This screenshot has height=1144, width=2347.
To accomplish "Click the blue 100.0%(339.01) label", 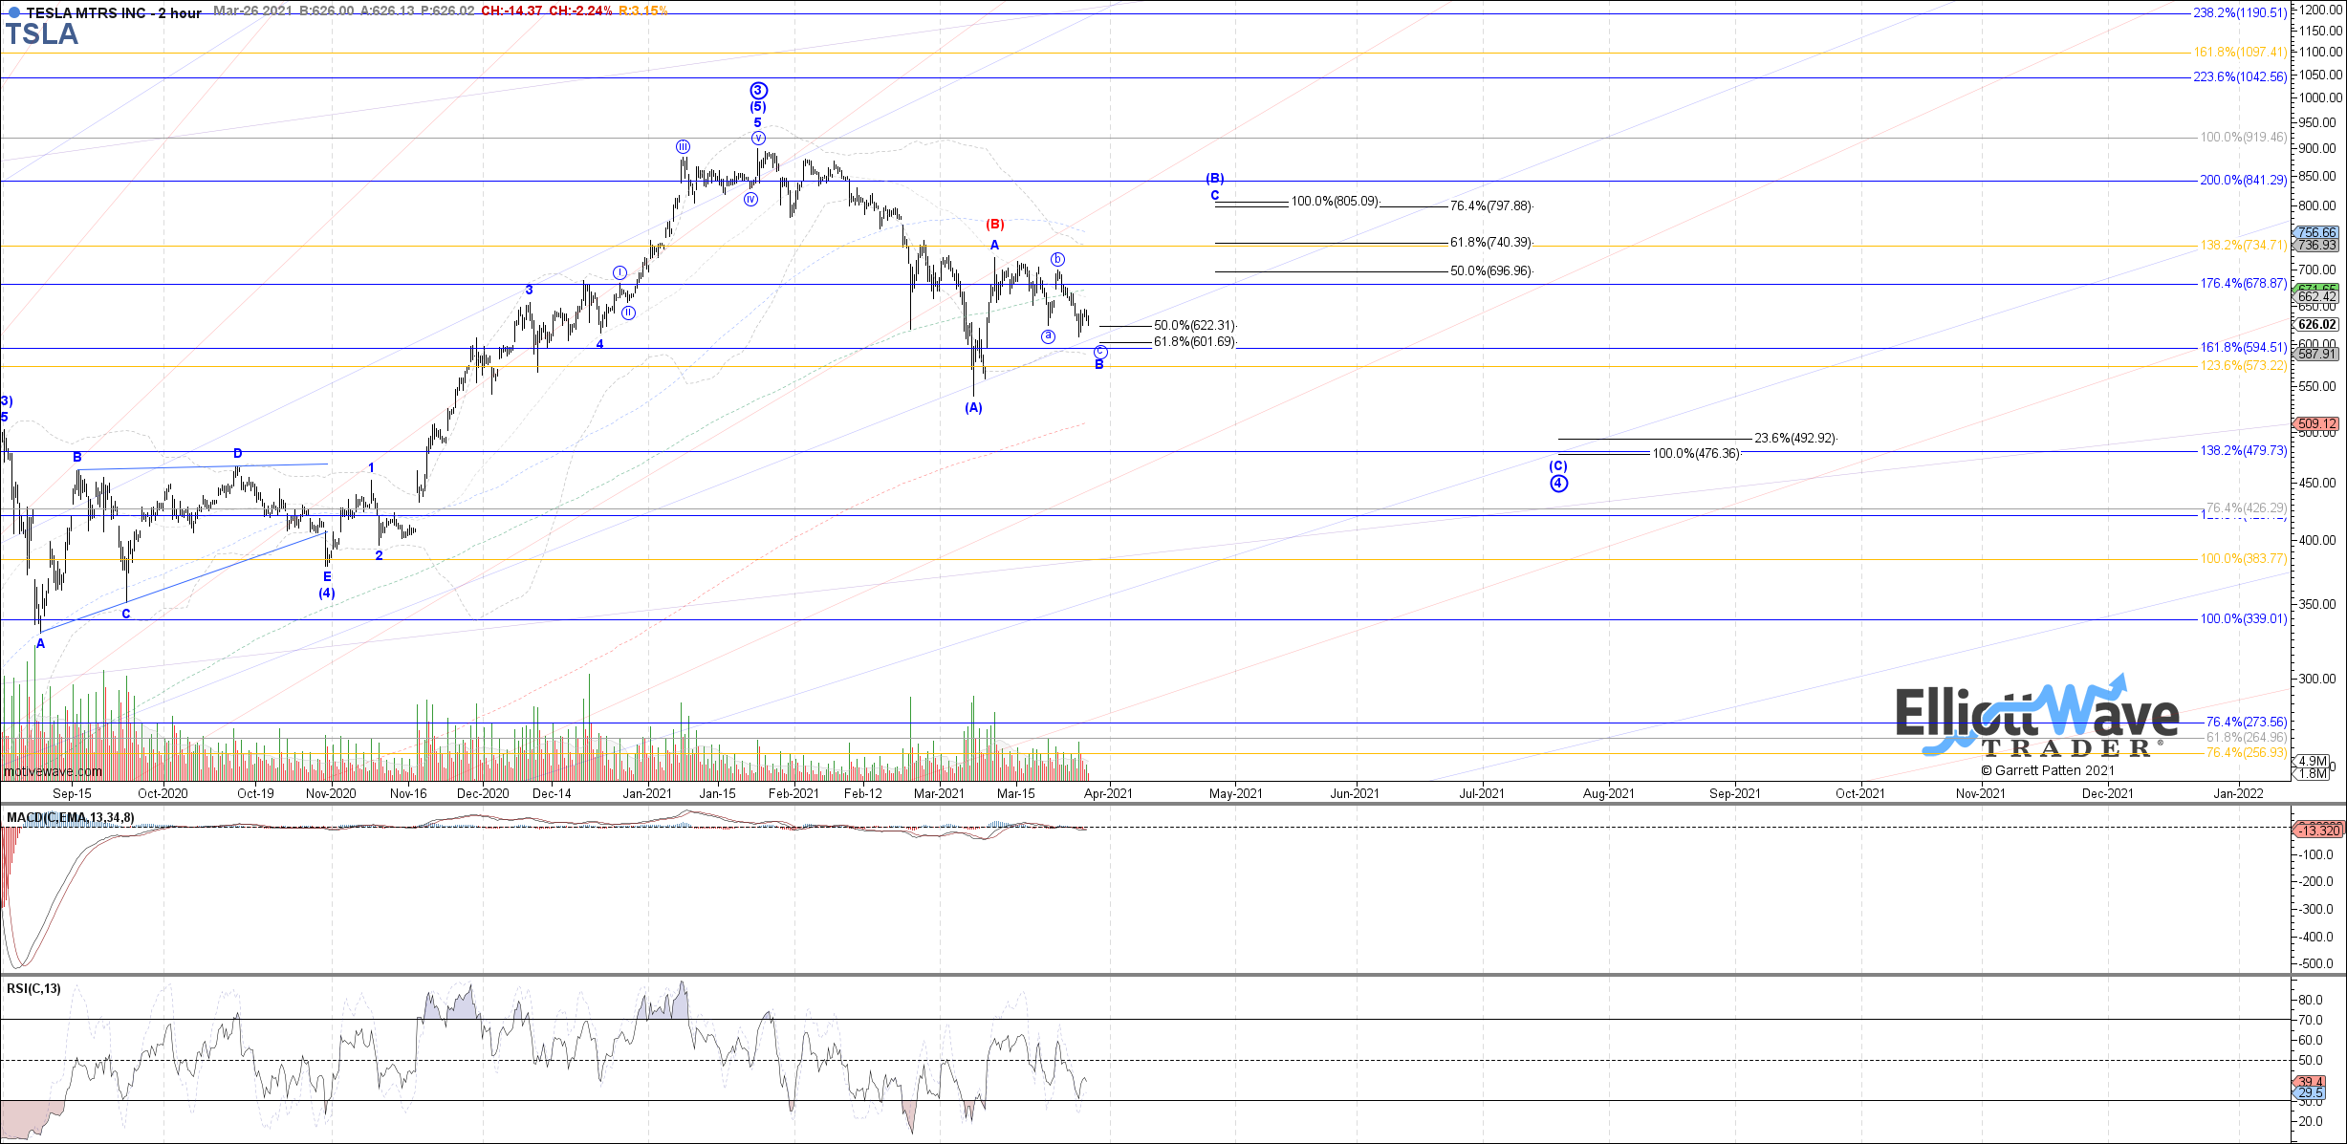I will tap(2244, 619).
